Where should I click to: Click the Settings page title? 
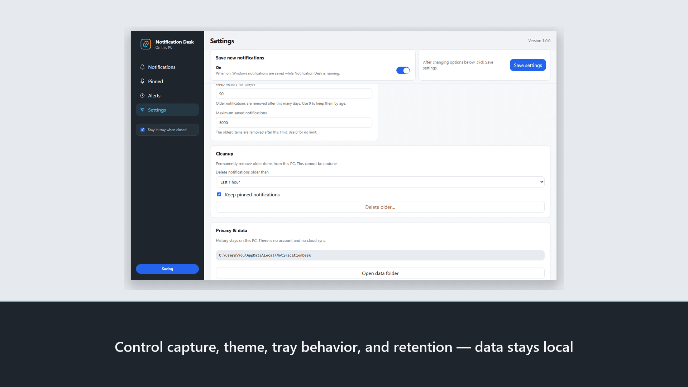point(222,41)
